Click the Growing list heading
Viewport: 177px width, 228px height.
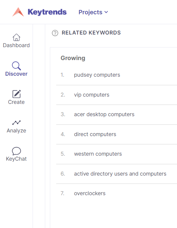pyautogui.click(x=73, y=58)
